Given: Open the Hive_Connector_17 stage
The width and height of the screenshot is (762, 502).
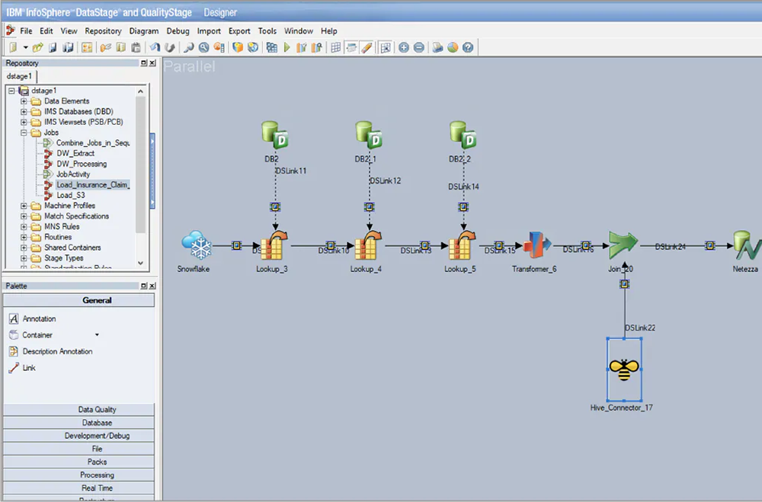Looking at the screenshot, I should pyautogui.click(x=624, y=368).
